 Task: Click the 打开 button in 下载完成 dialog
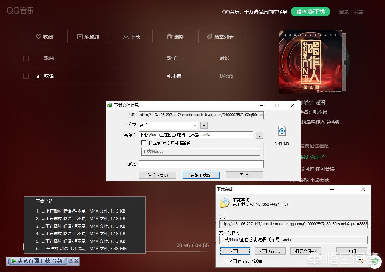pyautogui.click(x=235, y=251)
